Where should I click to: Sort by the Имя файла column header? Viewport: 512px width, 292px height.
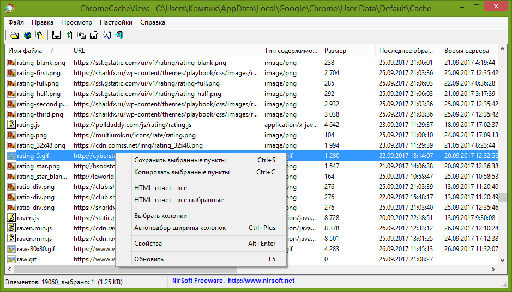(38, 51)
